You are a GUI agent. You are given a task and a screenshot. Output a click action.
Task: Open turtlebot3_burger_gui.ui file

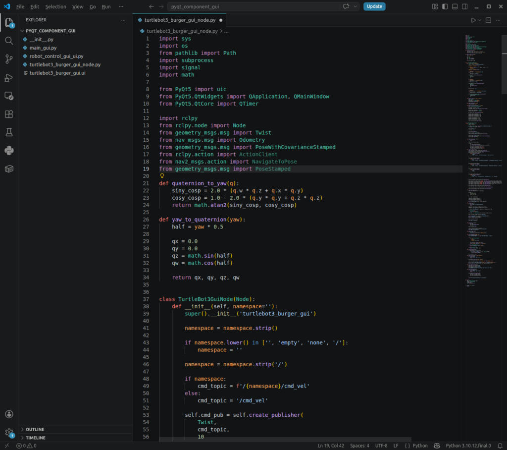(75, 73)
